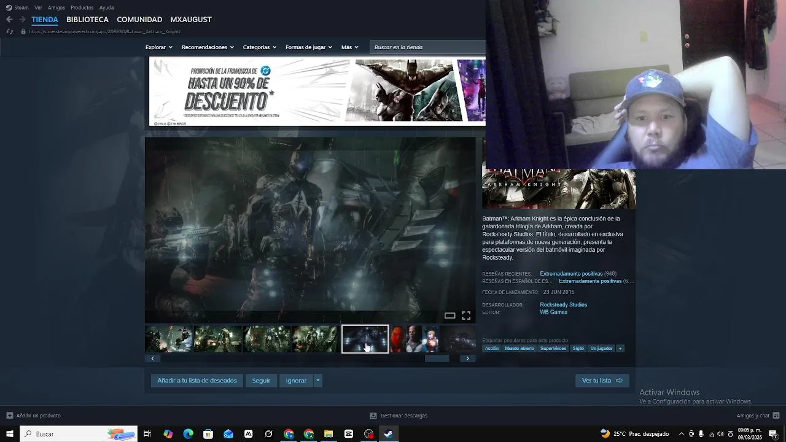Screen dimensions: 786x442
Task: Open the Ayuda menu
Action: [106, 7]
